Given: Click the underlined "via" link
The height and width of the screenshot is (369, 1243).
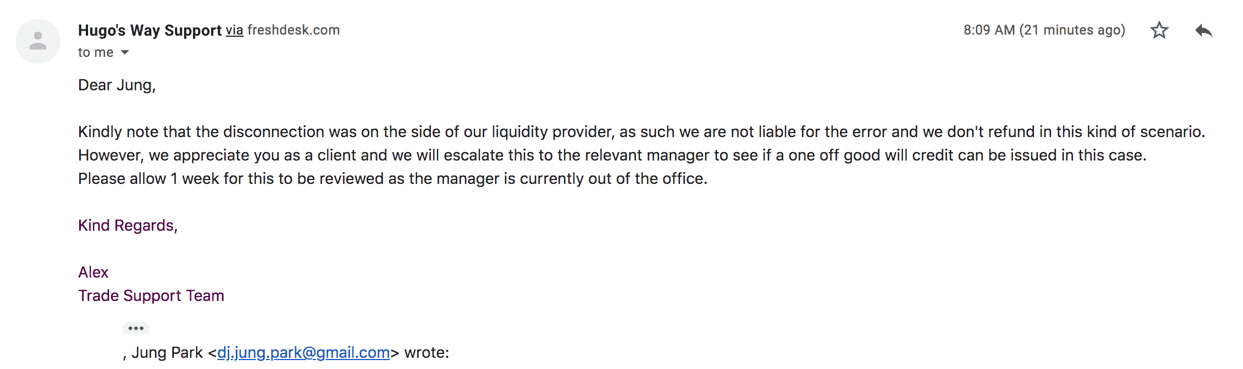Looking at the screenshot, I should coord(234,30).
